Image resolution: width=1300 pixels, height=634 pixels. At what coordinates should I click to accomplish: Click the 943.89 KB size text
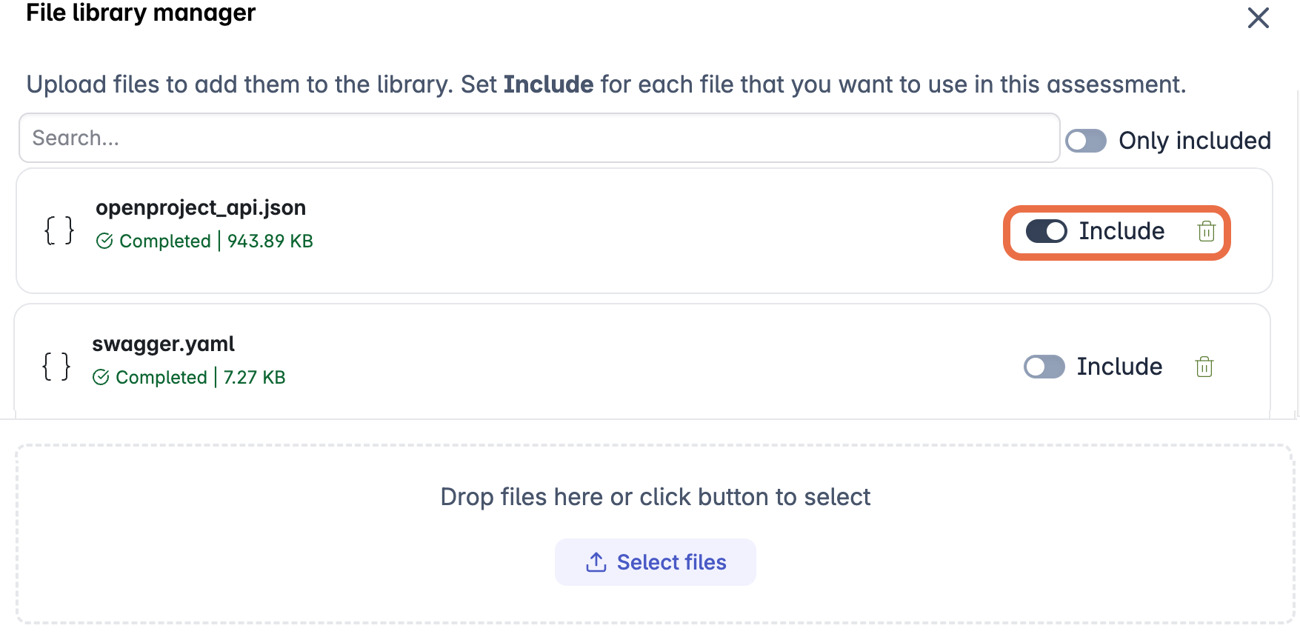[270, 241]
